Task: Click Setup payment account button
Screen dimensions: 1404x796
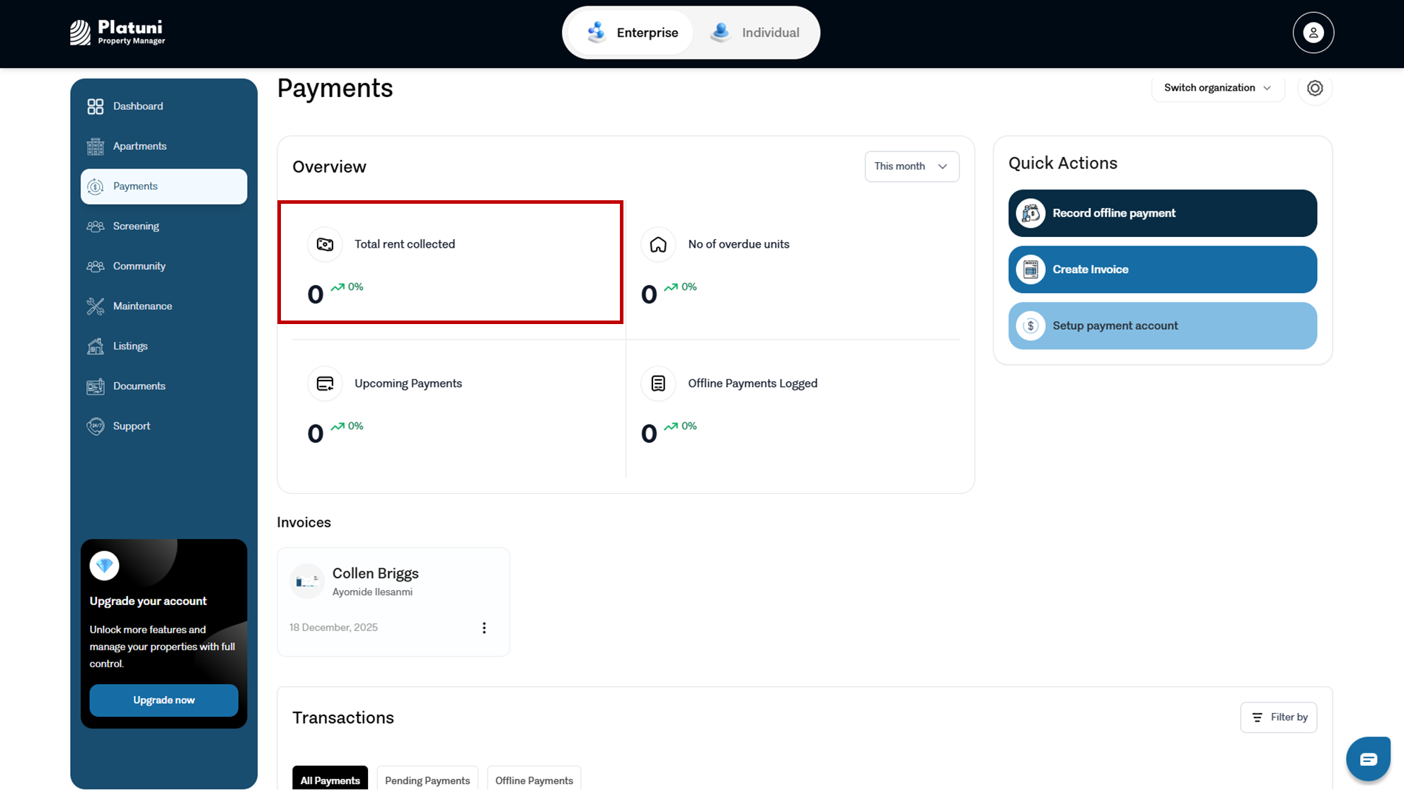Action: tap(1162, 325)
